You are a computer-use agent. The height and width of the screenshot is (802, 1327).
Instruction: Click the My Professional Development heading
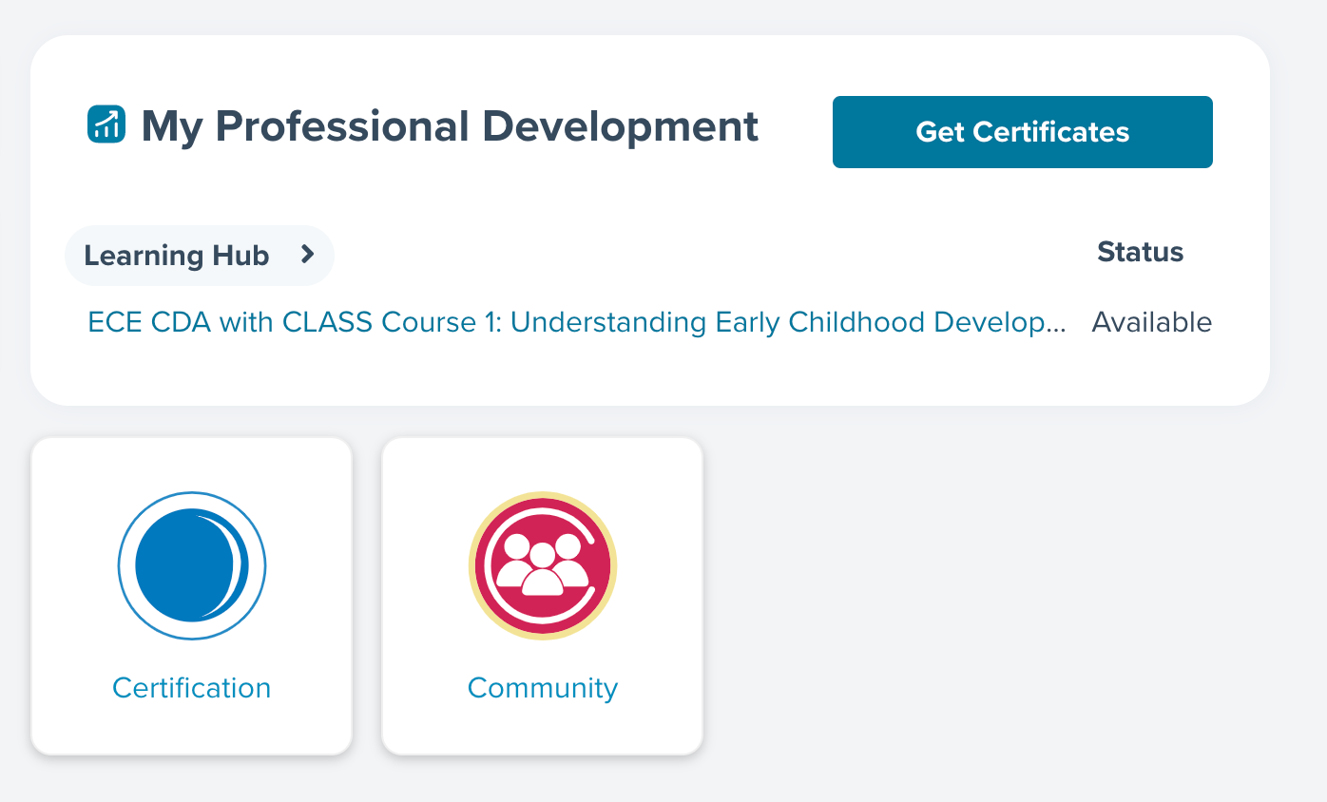pos(450,127)
